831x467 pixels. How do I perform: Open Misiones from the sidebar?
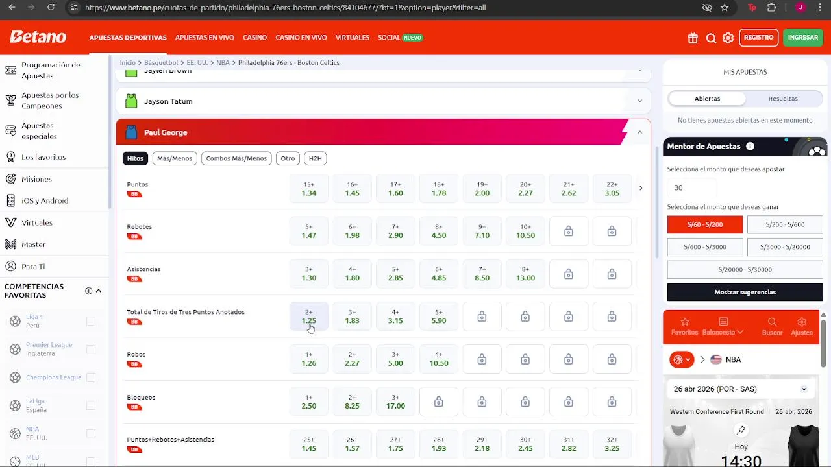[x=36, y=179]
